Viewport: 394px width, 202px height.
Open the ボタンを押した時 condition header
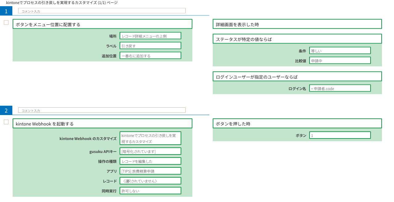coord(297,123)
